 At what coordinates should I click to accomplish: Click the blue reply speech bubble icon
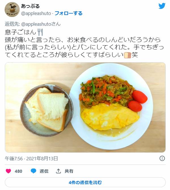[33, 171]
